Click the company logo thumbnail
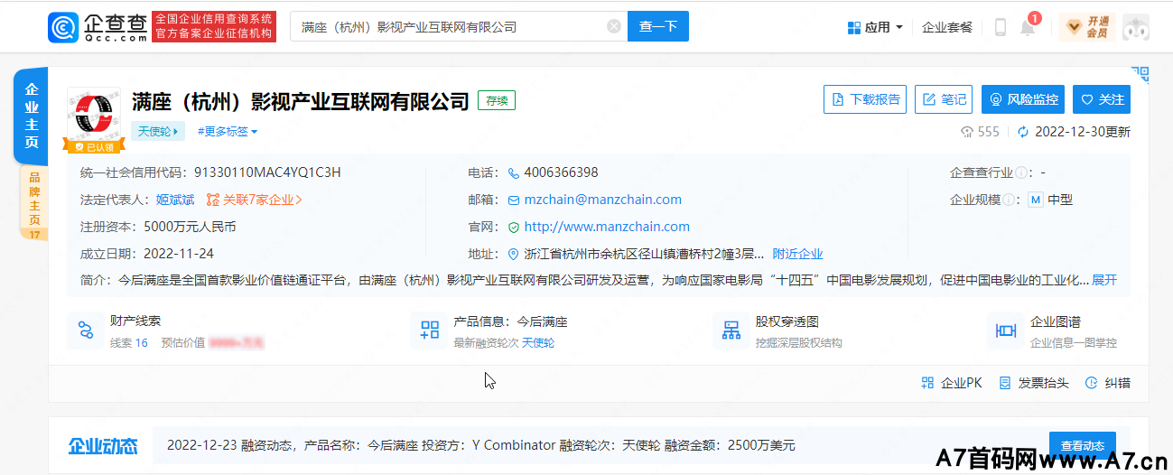The height and width of the screenshot is (475, 1173). [x=94, y=115]
